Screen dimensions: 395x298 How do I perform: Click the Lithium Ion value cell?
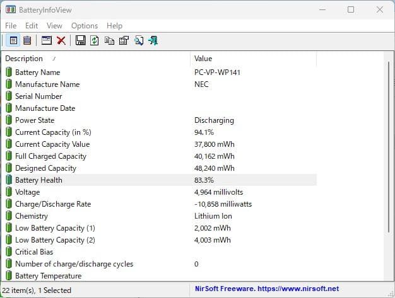click(x=213, y=216)
